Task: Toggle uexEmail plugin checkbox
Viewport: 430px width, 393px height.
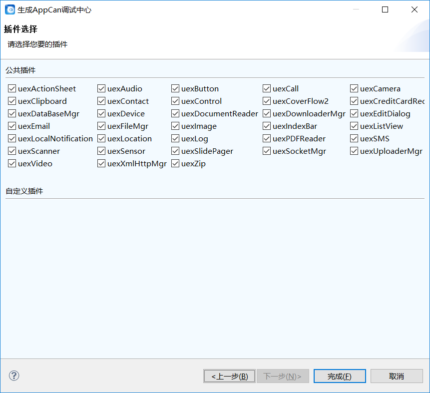Action: 12,126
